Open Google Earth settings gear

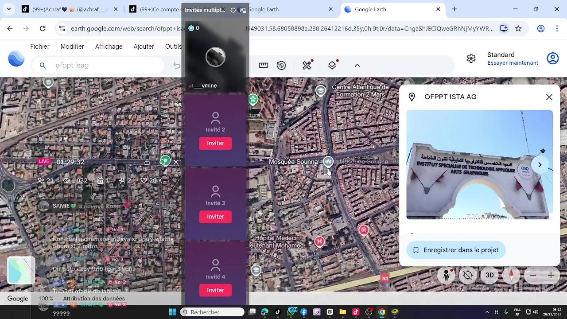pos(471,58)
